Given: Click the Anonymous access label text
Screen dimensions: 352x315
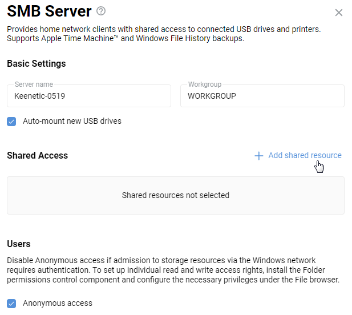Looking at the screenshot, I should pyautogui.click(x=57, y=304).
